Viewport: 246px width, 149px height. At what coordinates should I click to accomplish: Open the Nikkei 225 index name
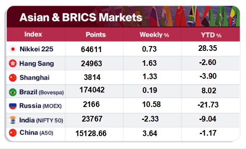coord(36,49)
